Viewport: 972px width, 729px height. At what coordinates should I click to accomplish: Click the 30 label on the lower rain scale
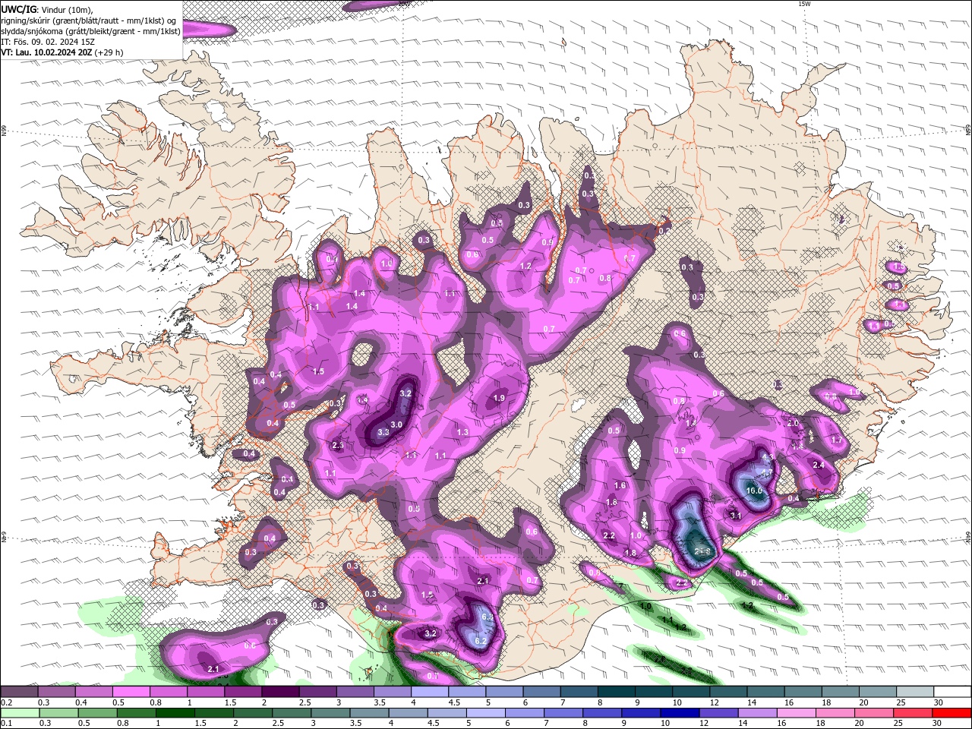[939, 724]
